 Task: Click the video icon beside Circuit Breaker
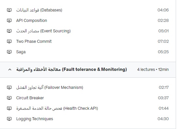pyautogui.click(x=9, y=98)
